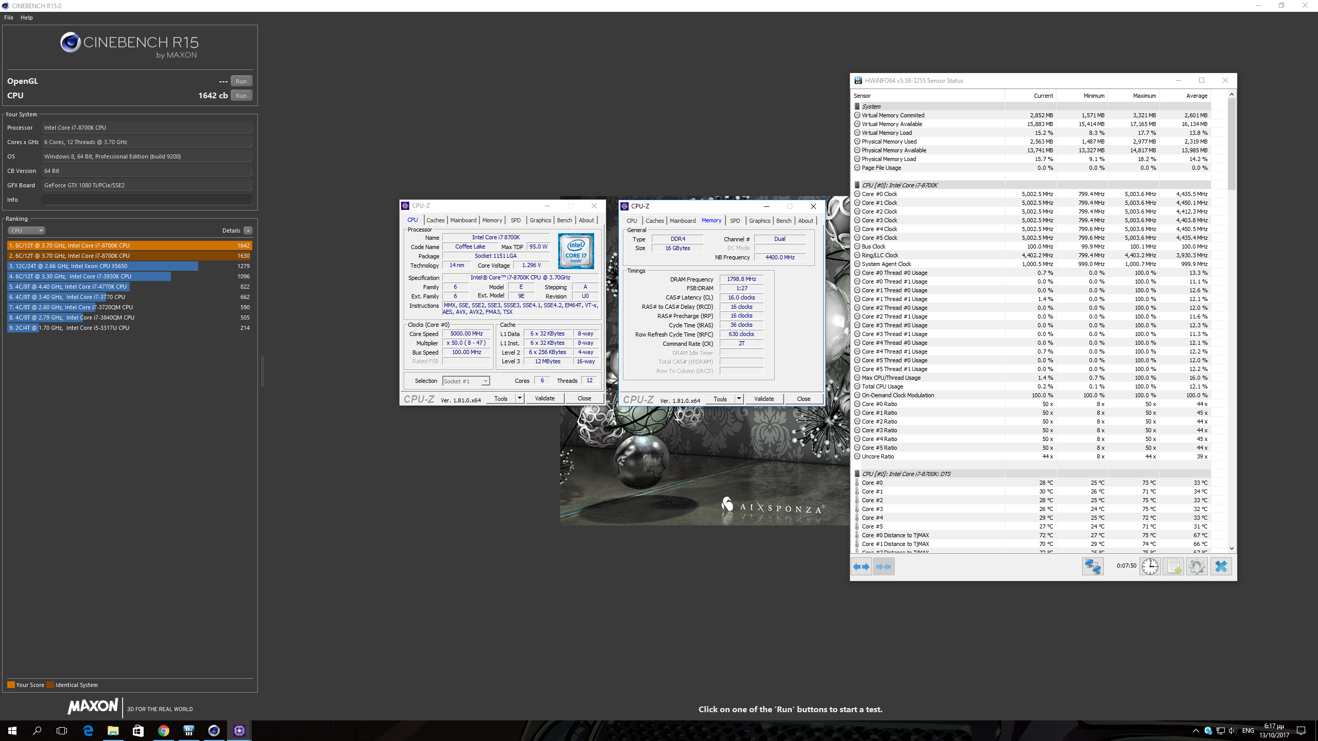The image size is (1318, 741).
Task: Switch to Cinebench taskbar icon
Action: [214, 730]
